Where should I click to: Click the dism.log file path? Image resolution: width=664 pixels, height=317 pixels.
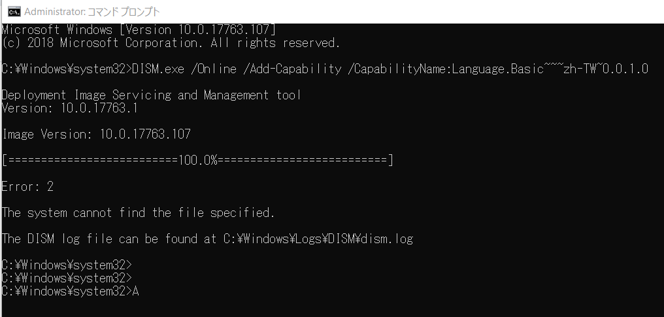[318, 239]
